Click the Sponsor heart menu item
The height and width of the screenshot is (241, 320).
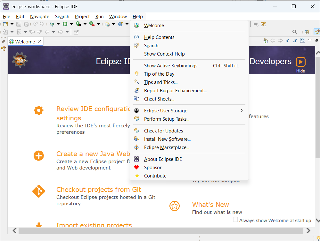pyautogui.click(x=189, y=168)
